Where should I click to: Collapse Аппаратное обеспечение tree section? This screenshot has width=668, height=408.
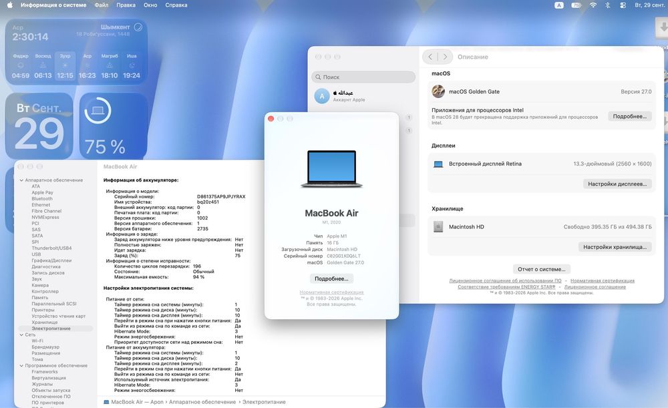tap(21, 180)
